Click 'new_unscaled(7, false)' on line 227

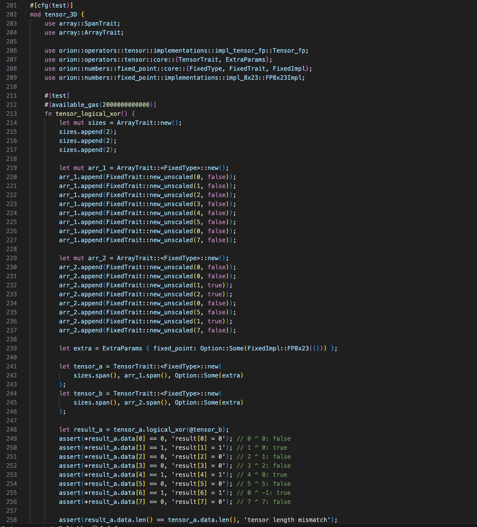pos(189,240)
